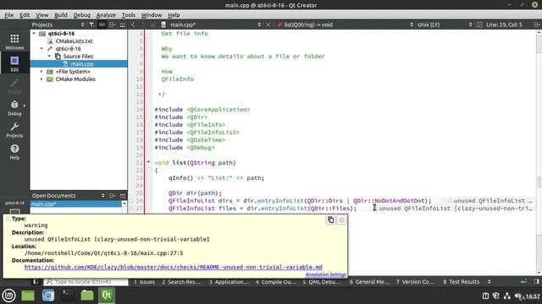Expand the <File System> node
This screenshot has height=304, width=542.
(41, 71)
